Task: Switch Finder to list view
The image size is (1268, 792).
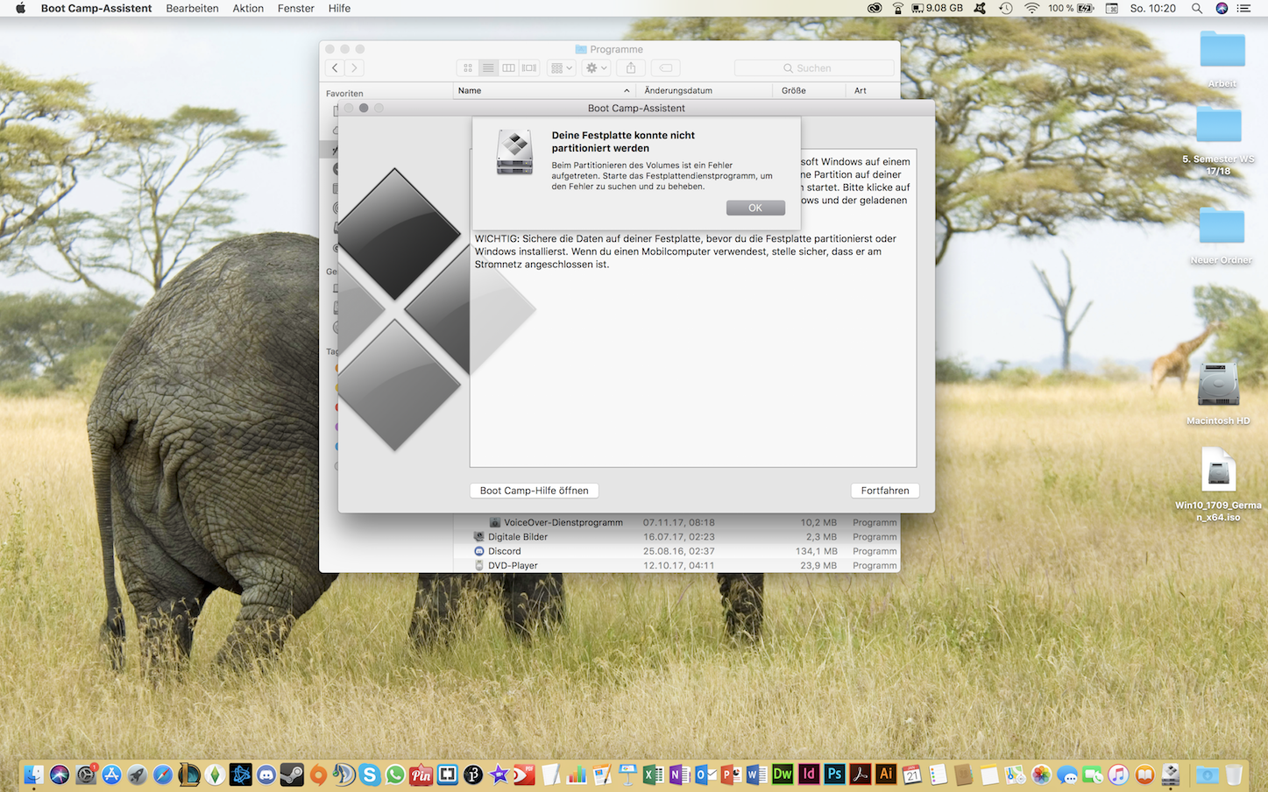Action: (x=488, y=67)
